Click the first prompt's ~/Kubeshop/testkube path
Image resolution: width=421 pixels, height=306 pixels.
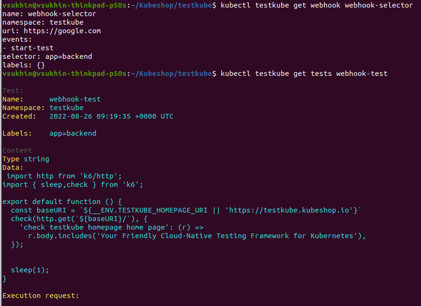tap(171, 5)
